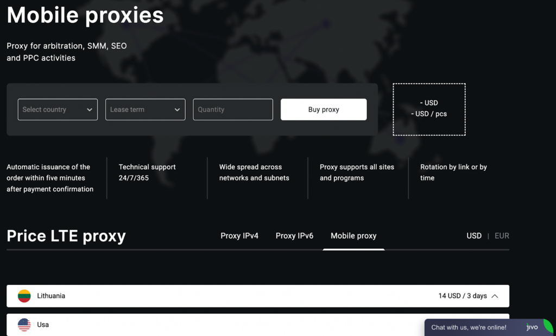The width and height of the screenshot is (556, 336).
Task: Open the Lease term dropdown
Action: (x=145, y=109)
